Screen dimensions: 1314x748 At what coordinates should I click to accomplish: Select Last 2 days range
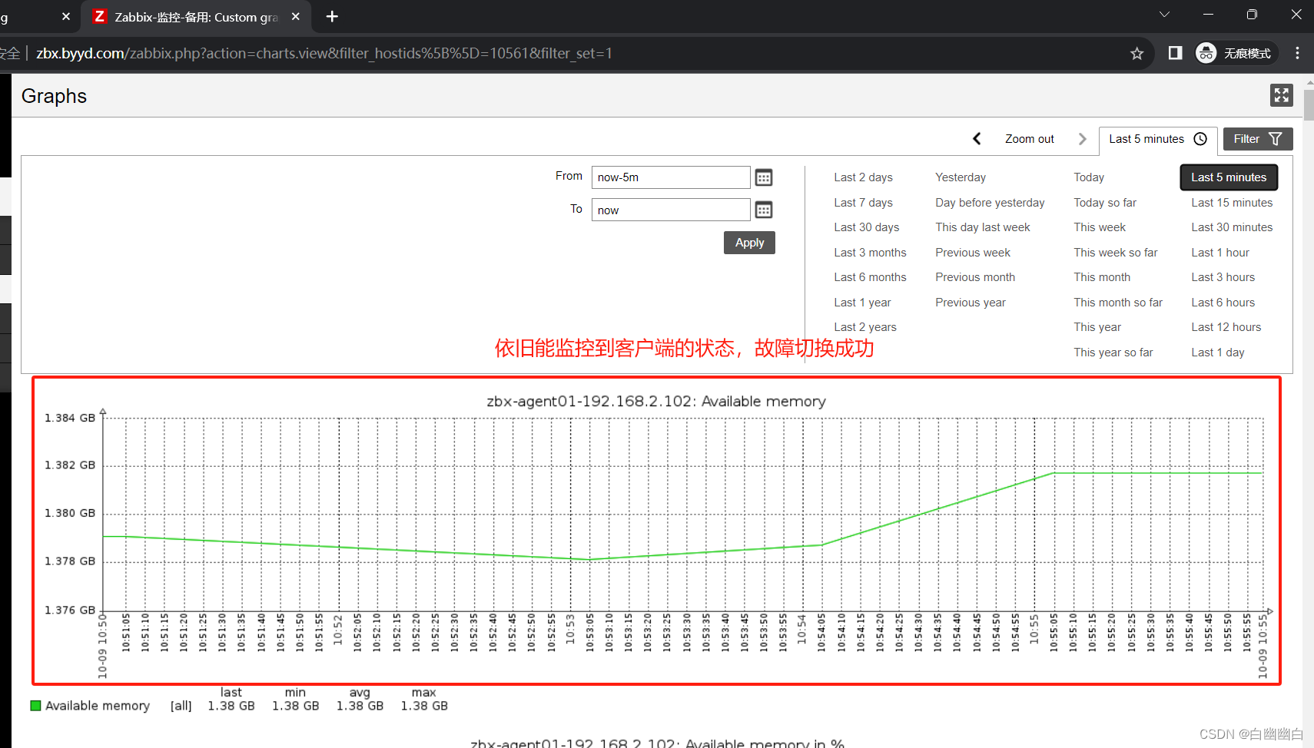point(863,177)
